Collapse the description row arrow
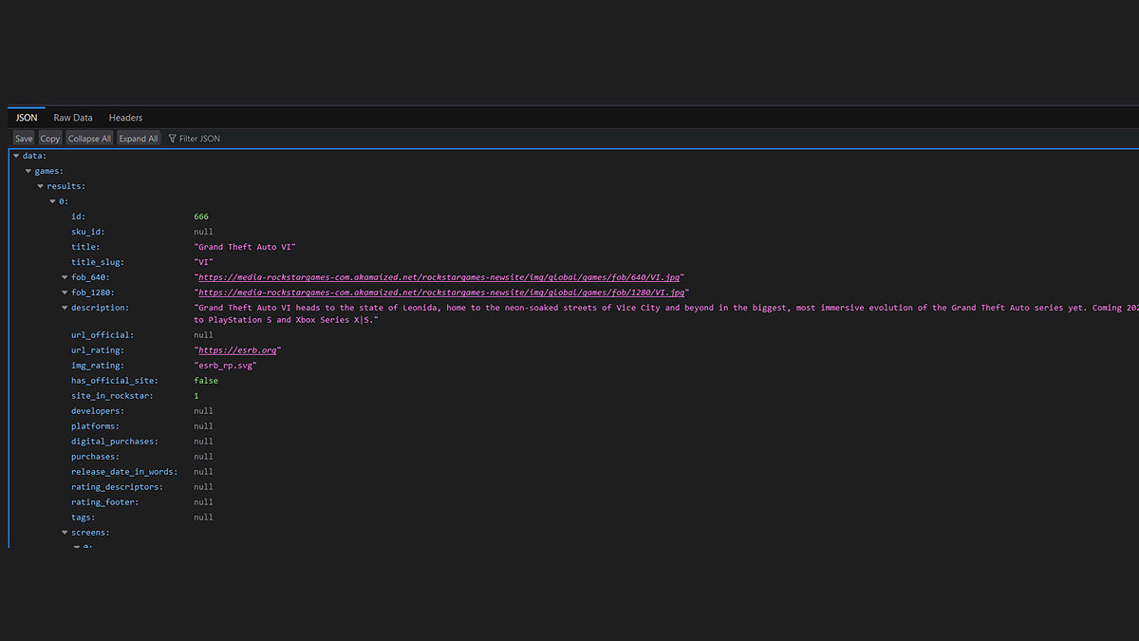1139x641 pixels. [x=65, y=308]
